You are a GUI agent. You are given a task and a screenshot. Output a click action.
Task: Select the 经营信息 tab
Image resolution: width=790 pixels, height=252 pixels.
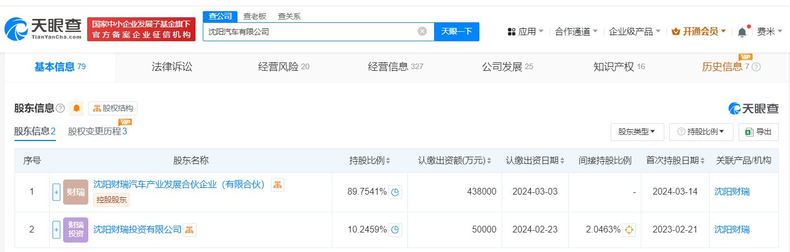click(x=396, y=67)
